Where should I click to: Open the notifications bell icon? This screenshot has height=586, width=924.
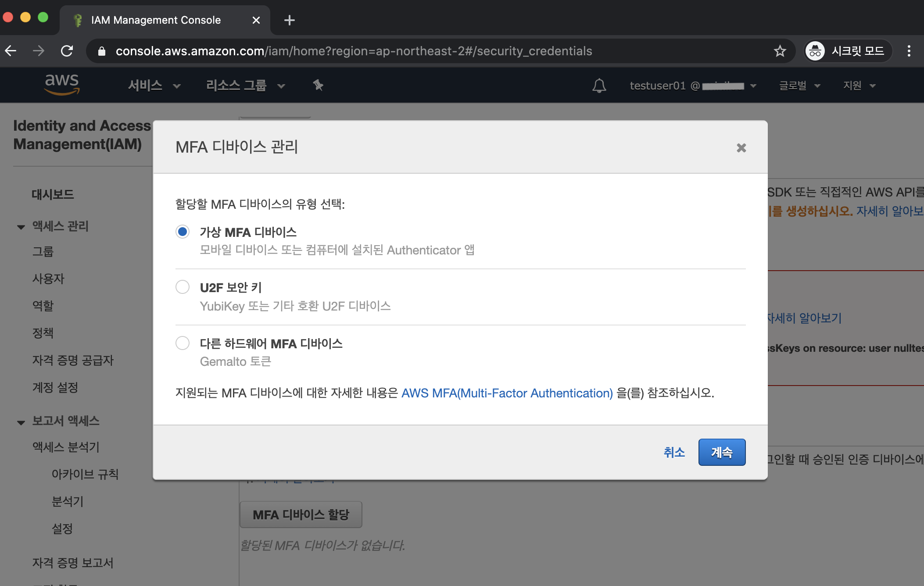pos(599,86)
